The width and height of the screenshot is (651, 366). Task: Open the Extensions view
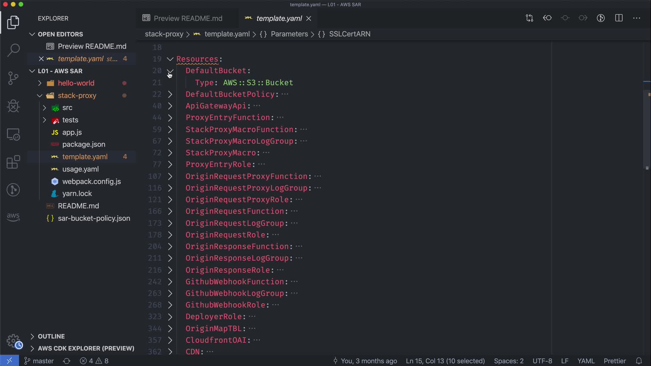click(x=13, y=162)
